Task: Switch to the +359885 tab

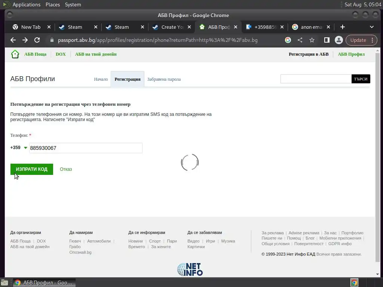Action: click(x=265, y=27)
